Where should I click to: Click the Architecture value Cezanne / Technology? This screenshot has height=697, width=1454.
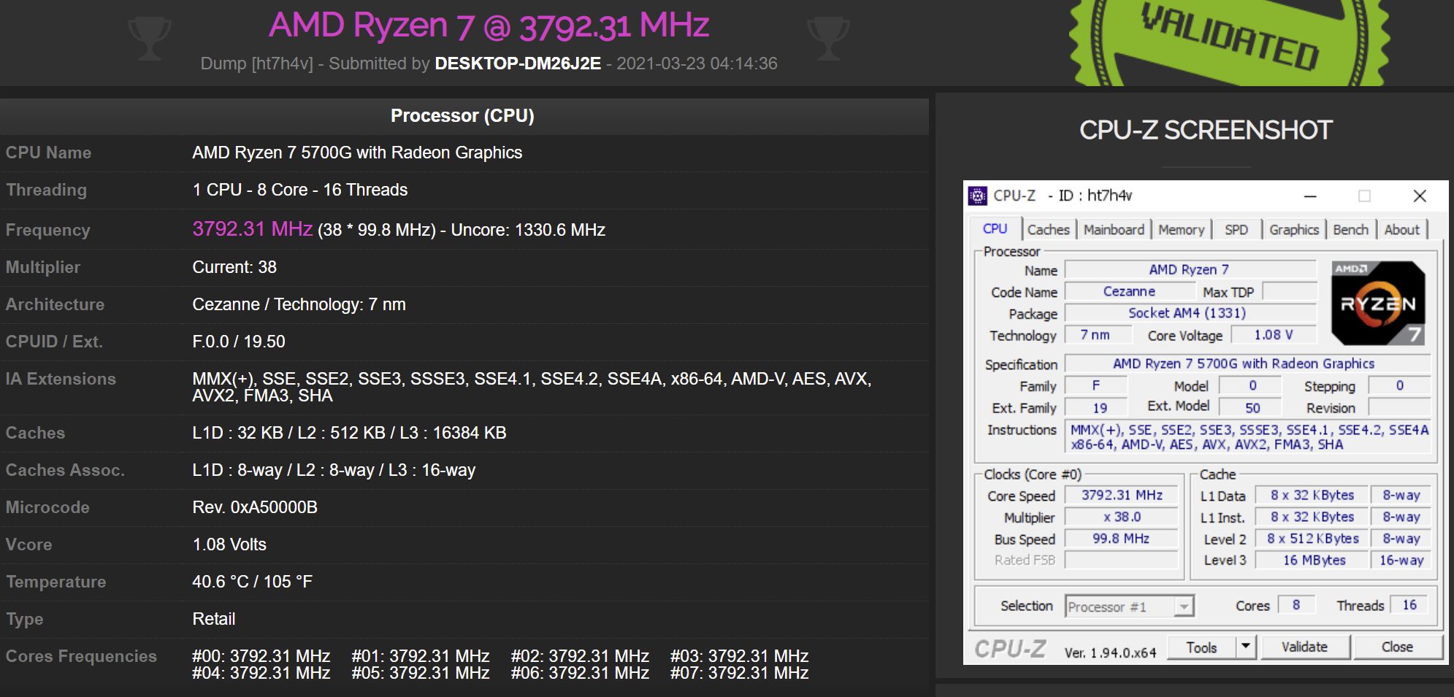(299, 304)
